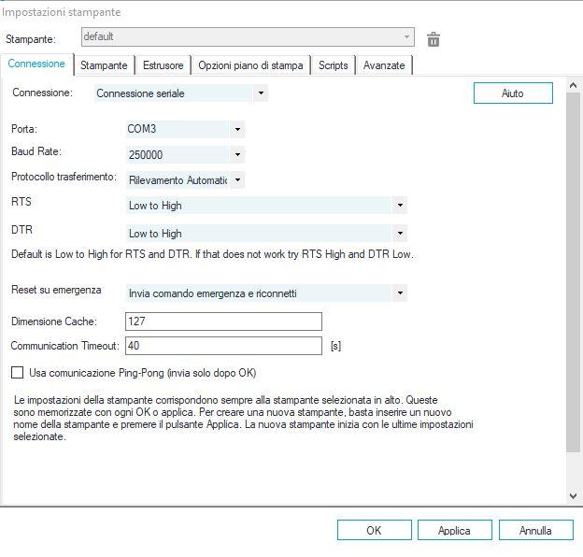Screen dimensions: 583x557
Task: Select the Opzioni piano di stampa tab
Action: pos(250,65)
